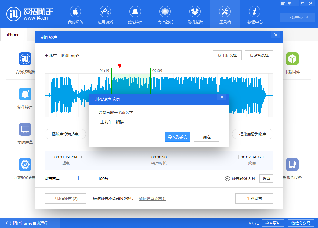This screenshot has width=318, height=228.
Task: Adjust 铃声音量 slider handle
Action: click(79, 178)
